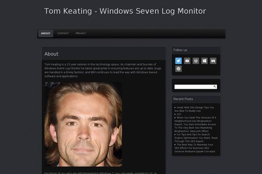Click the search magnifier icon

click(214, 87)
